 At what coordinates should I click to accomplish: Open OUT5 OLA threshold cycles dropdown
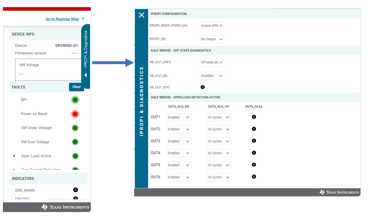click(218, 165)
